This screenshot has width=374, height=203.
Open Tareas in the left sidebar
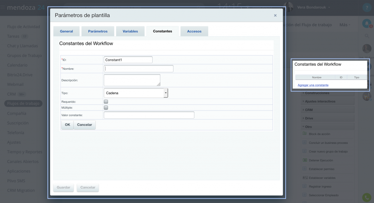13,36
